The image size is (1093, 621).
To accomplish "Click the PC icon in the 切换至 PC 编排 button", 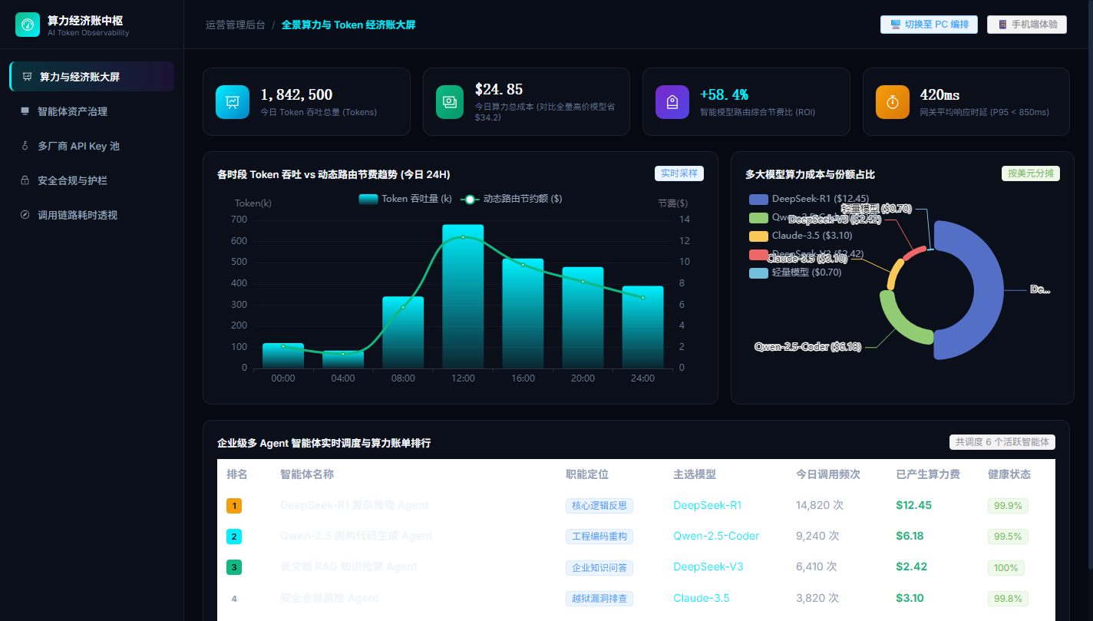I will tap(895, 25).
